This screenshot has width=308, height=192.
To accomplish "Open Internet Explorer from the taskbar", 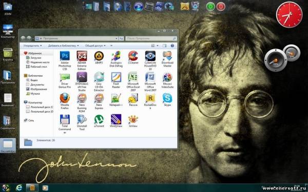I will [x=19, y=188].
